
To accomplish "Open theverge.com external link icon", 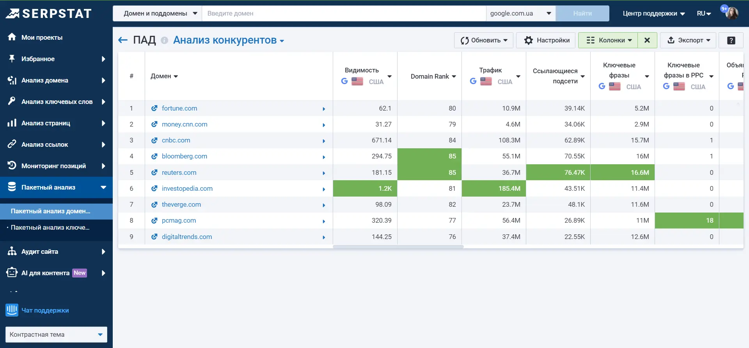I will point(154,204).
